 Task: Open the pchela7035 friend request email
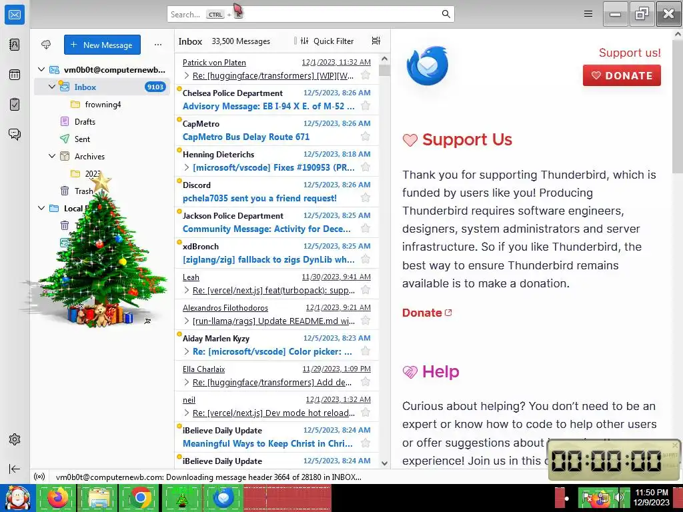[277, 191]
